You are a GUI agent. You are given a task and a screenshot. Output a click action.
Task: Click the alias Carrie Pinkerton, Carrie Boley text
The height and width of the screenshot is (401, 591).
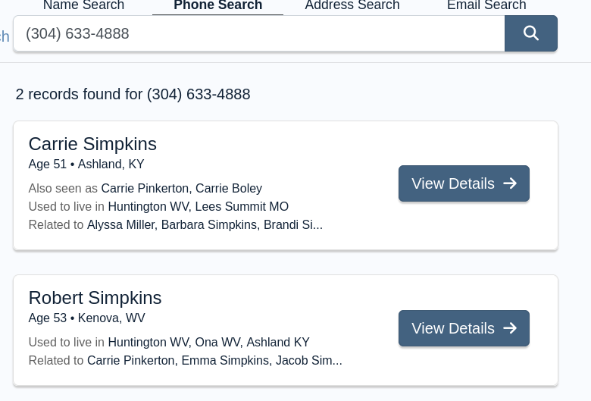click(181, 188)
